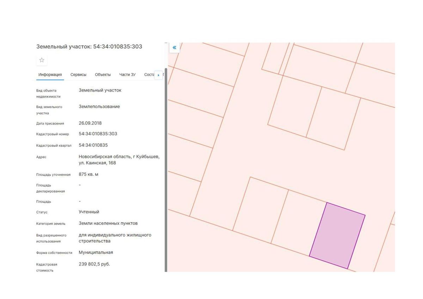Click the Дата присвоения label

point(50,124)
